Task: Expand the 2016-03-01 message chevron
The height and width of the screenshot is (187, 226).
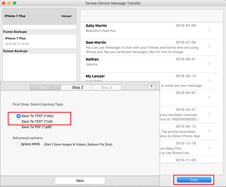Action: click(x=209, y=113)
